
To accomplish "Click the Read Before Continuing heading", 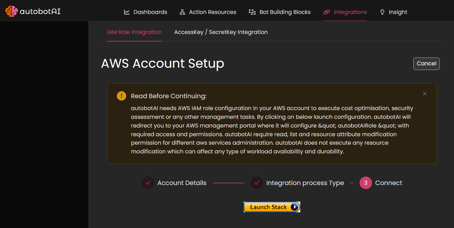I will pos(169,96).
